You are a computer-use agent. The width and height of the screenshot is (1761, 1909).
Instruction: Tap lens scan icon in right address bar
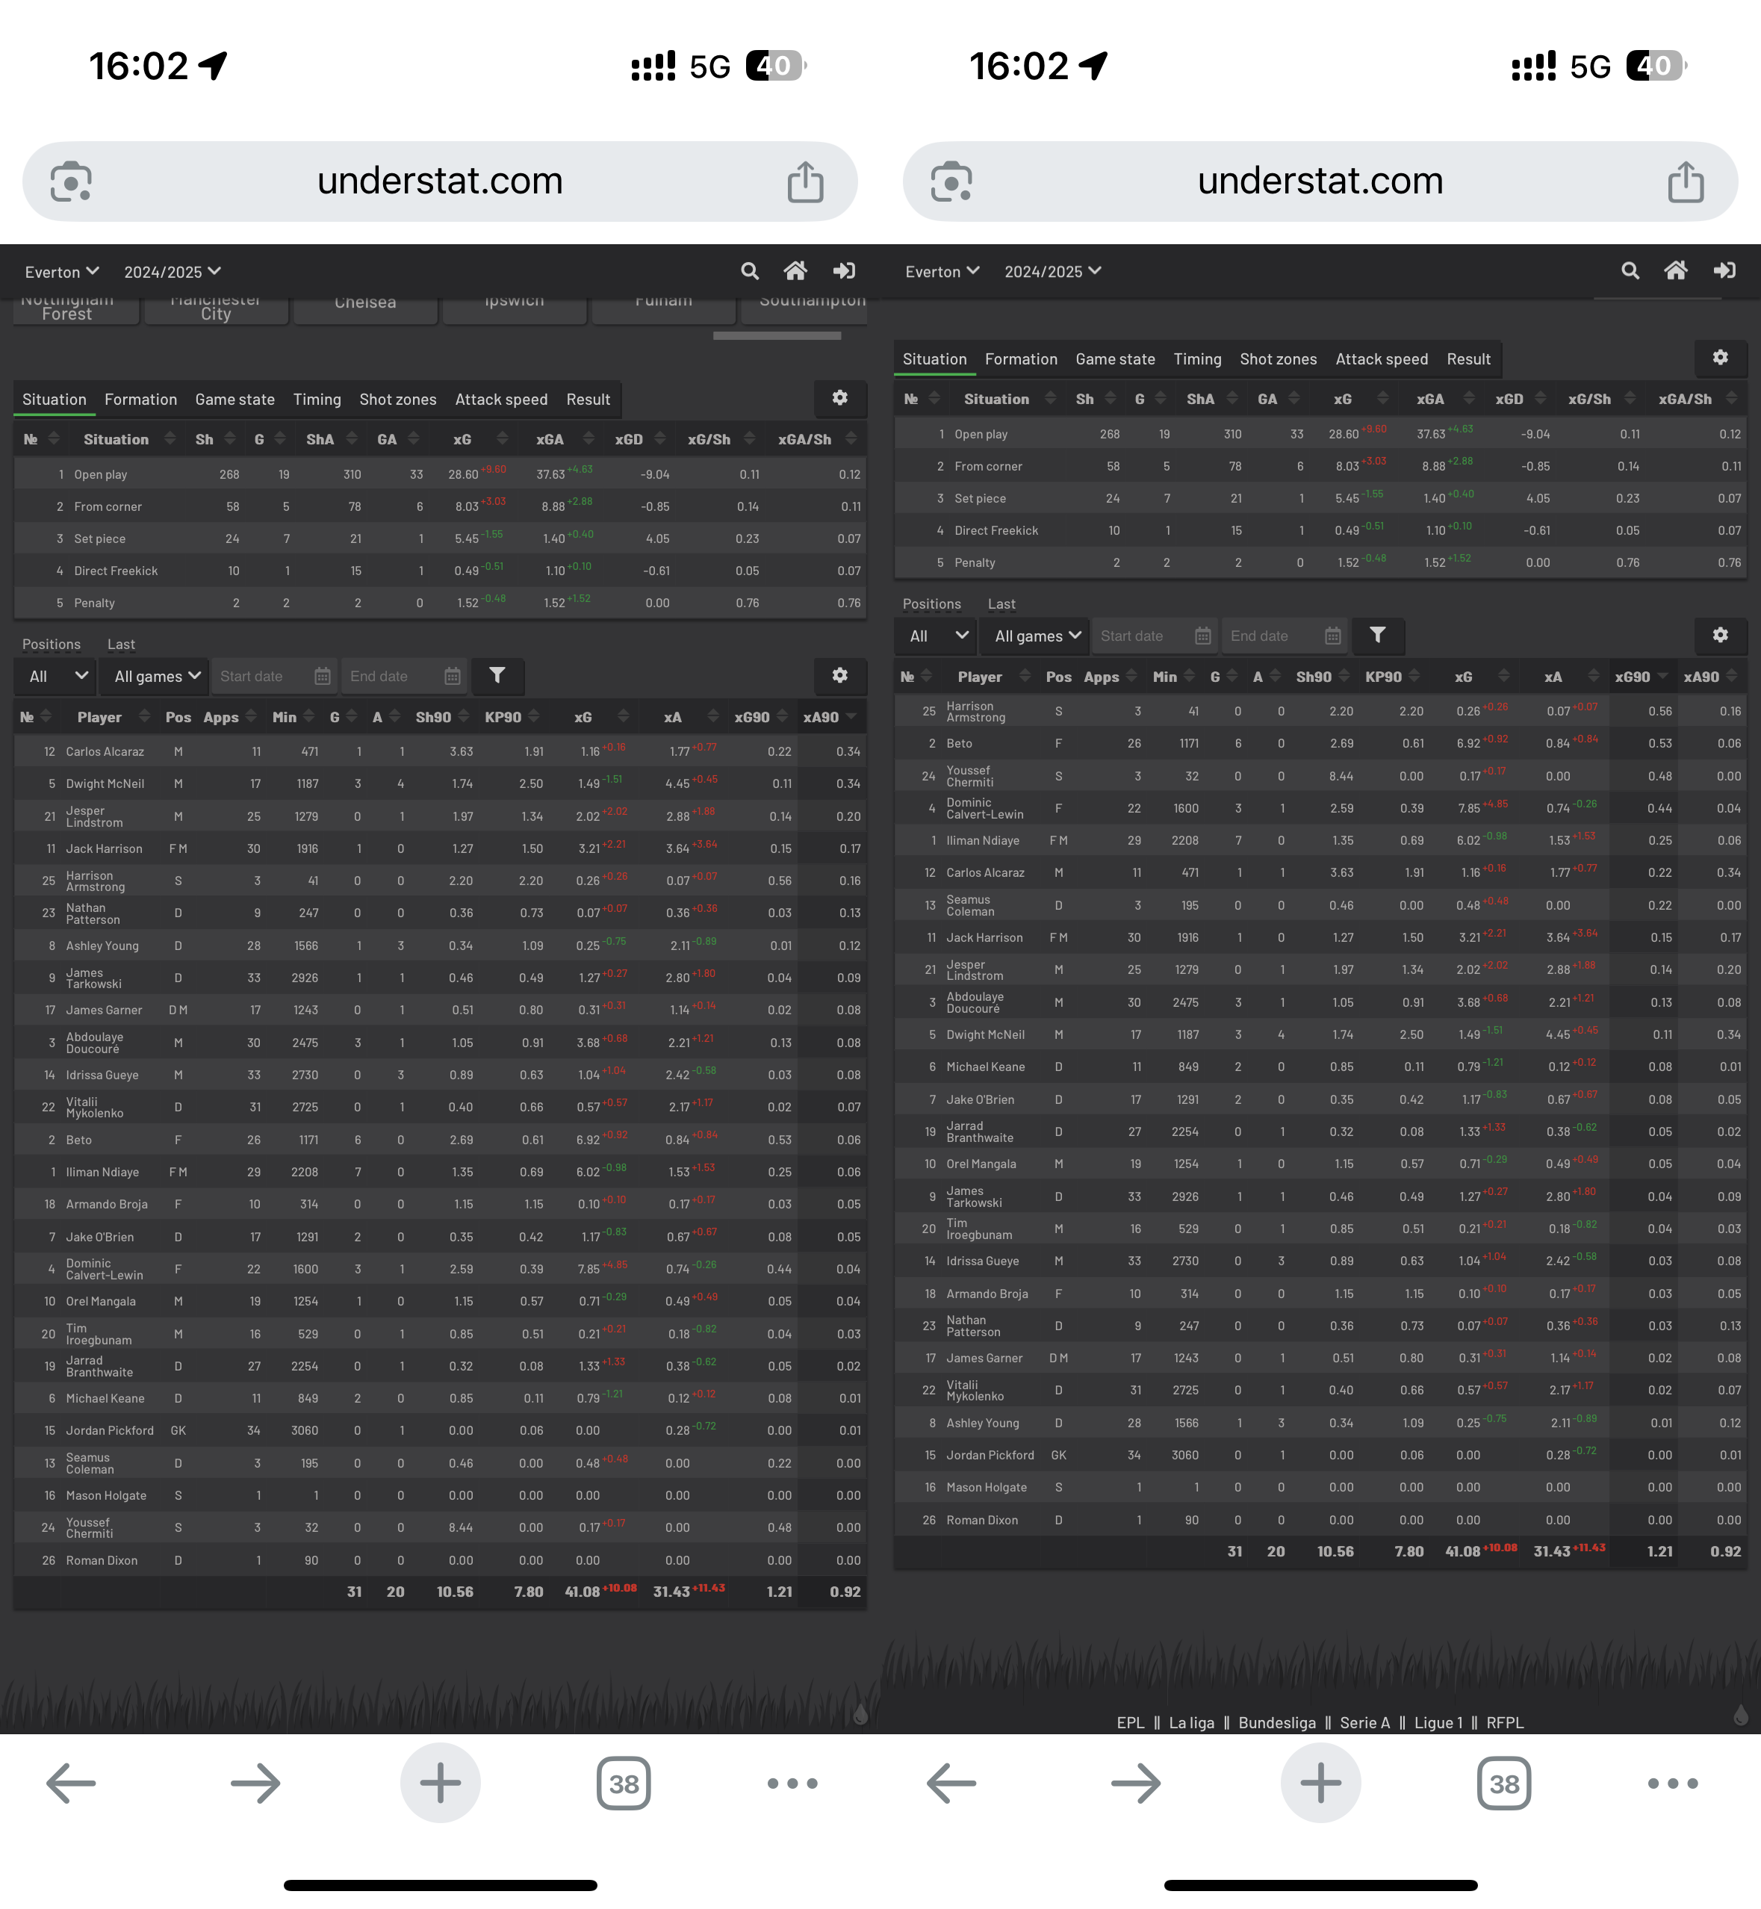pyautogui.click(x=952, y=181)
